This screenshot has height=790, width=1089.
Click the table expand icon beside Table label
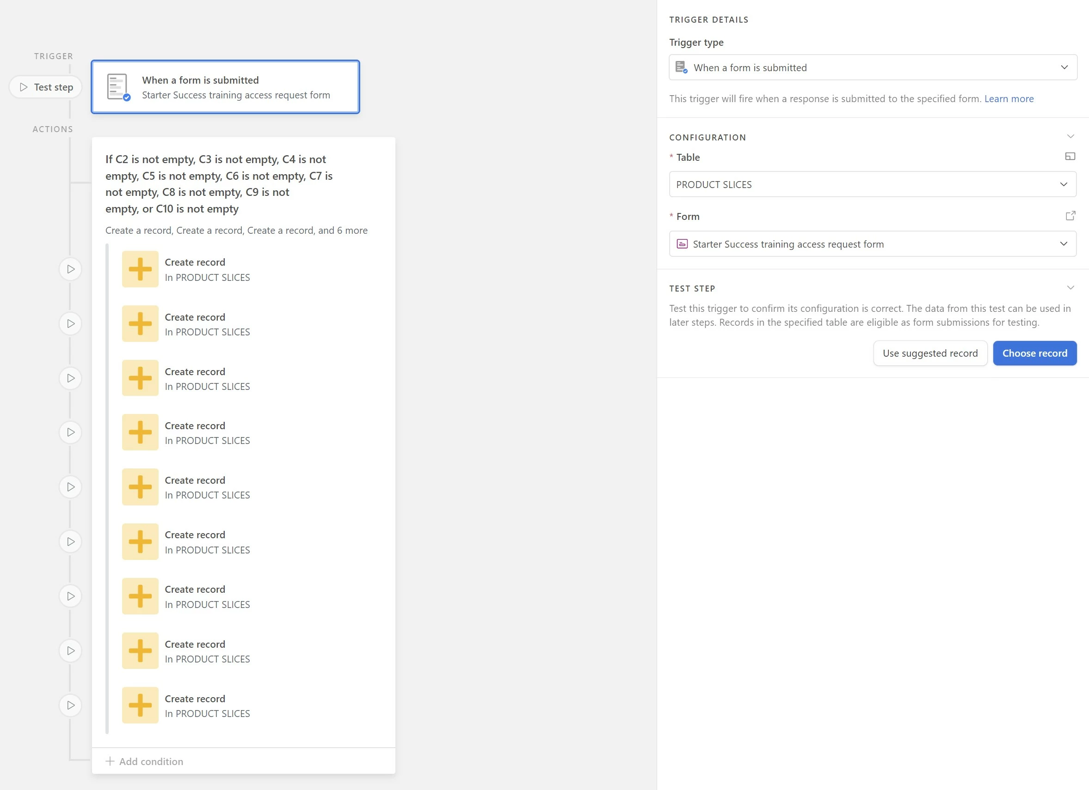pos(1070,156)
